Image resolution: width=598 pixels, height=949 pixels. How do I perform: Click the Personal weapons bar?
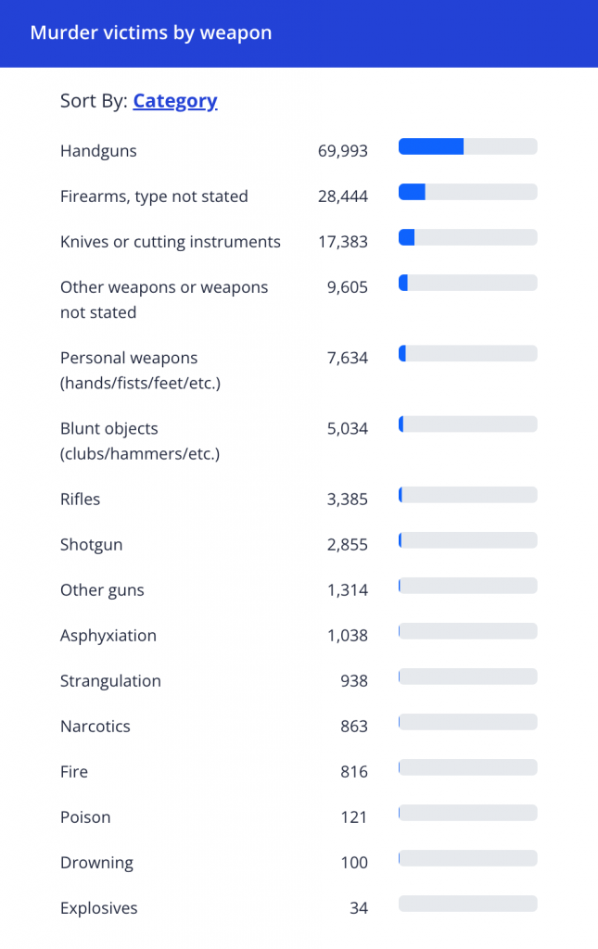pyautogui.click(x=467, y=353)
